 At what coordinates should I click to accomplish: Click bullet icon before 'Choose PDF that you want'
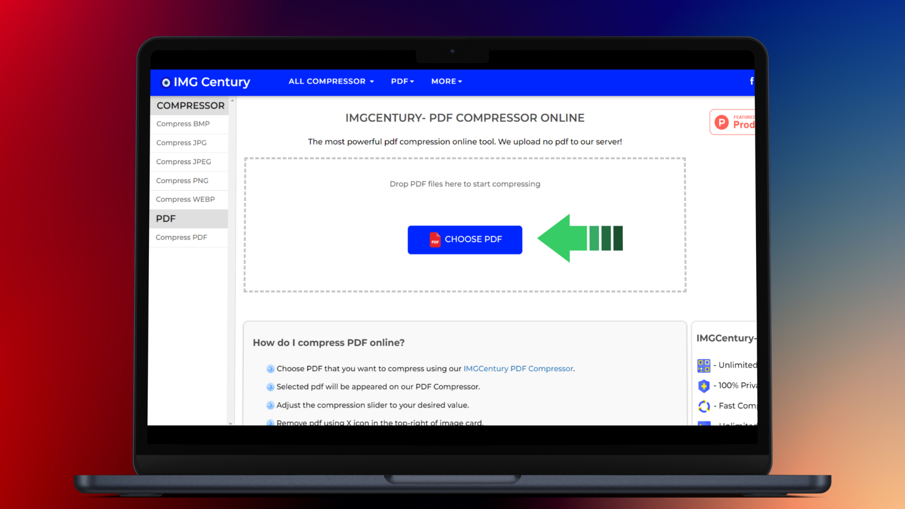(270, 369)
